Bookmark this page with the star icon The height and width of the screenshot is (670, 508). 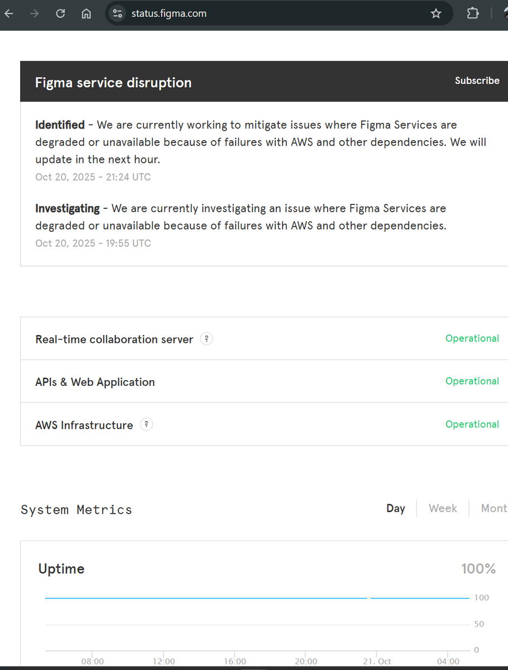point(436,13)
